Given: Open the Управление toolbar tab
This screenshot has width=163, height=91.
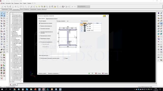Looking at the screenshot, I should (x=5, y=9).
